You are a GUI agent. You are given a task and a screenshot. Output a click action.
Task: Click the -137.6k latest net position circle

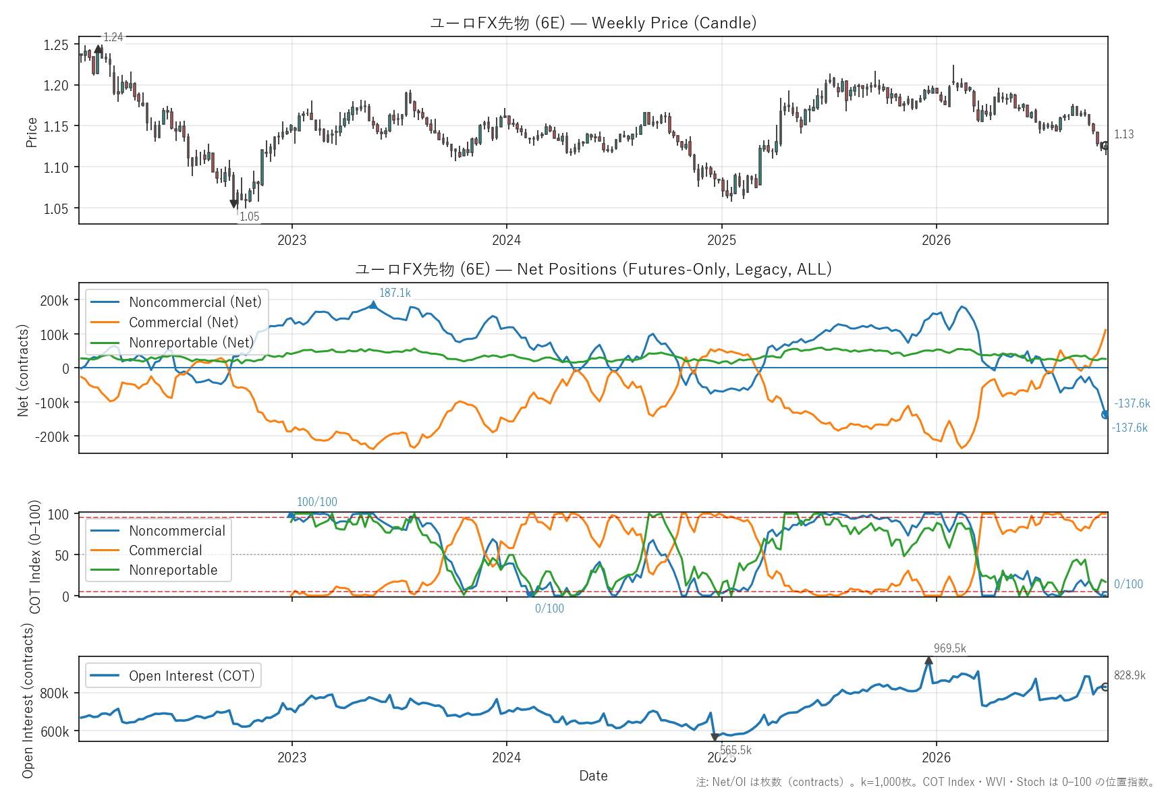pyautogui.click(x=1105, y=415)
